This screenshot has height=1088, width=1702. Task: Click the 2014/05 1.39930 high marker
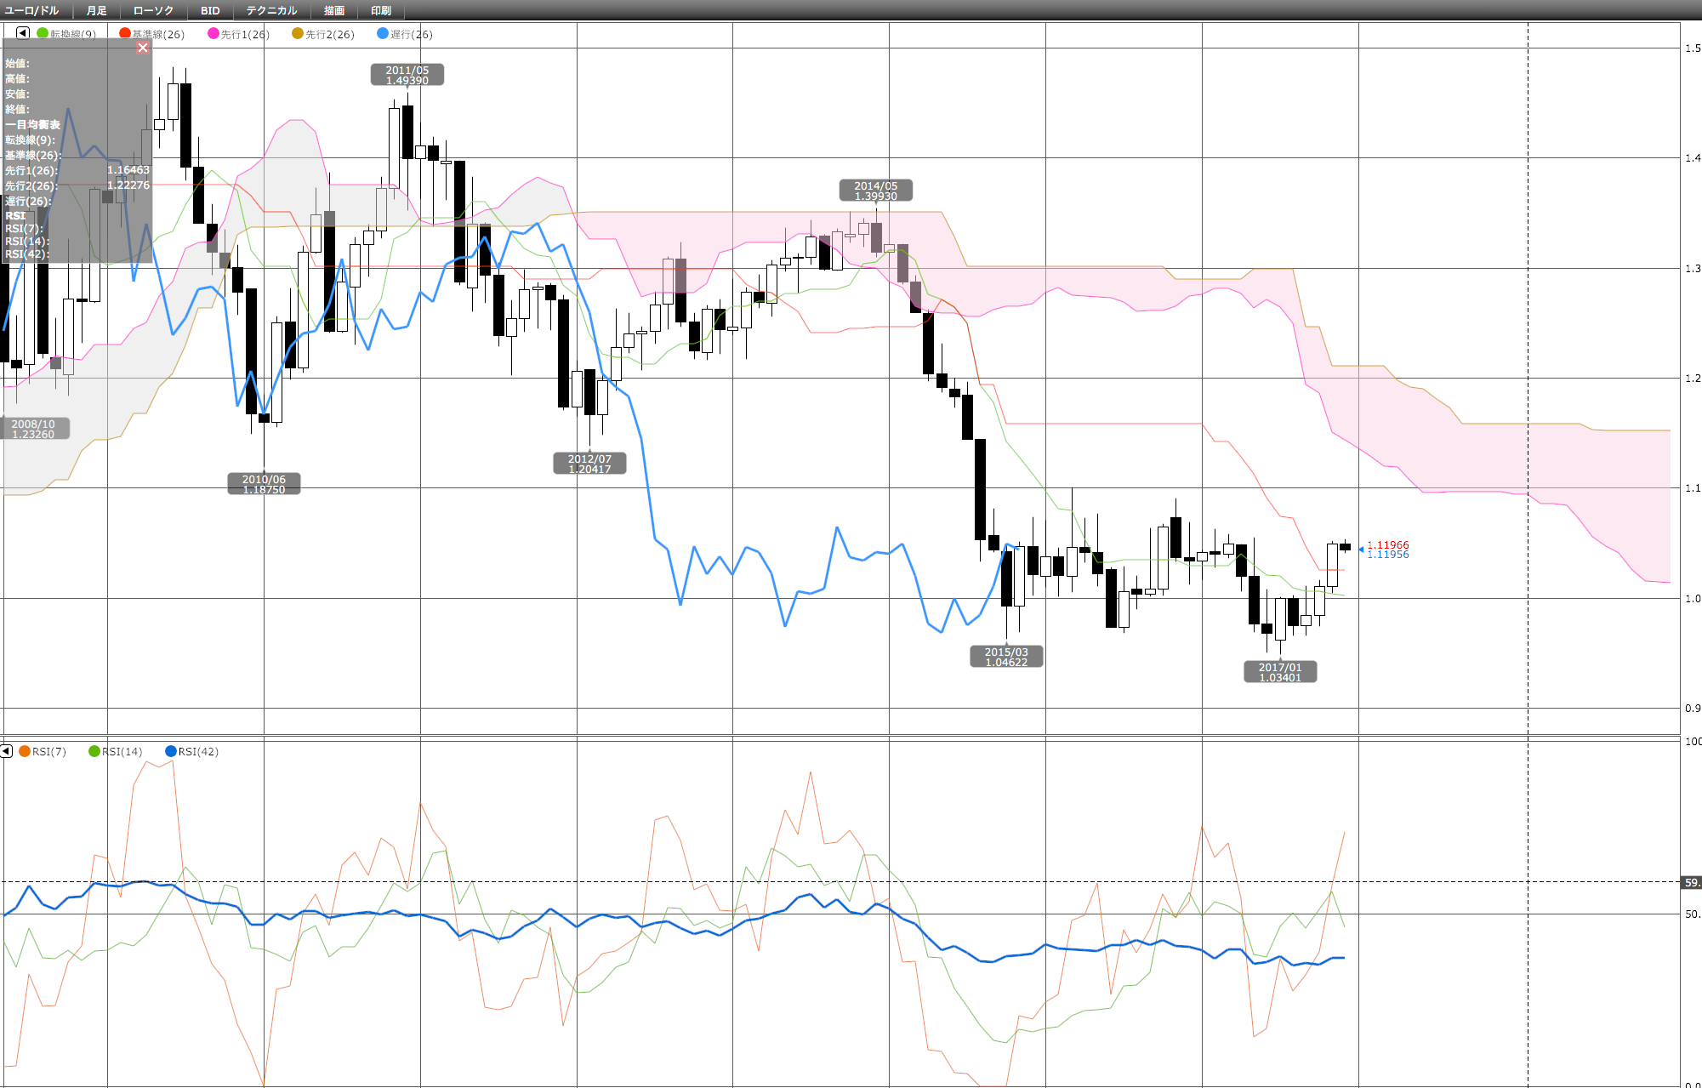tap(876, 191)
